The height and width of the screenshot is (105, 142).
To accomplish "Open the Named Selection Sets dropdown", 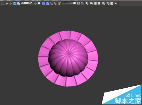I will [x=69, y=3].
